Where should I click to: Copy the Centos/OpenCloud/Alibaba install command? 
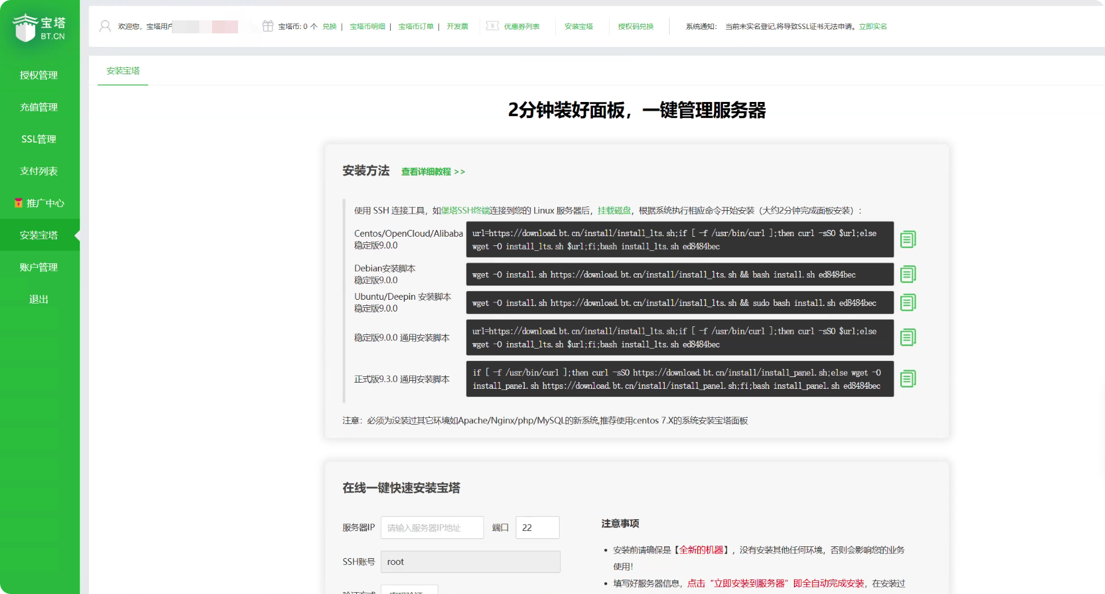908,239
